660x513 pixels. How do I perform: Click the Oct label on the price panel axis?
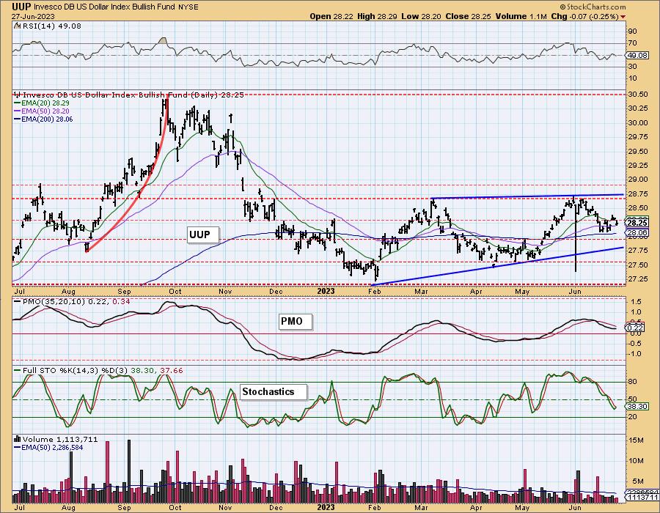[x=175, y=291]
